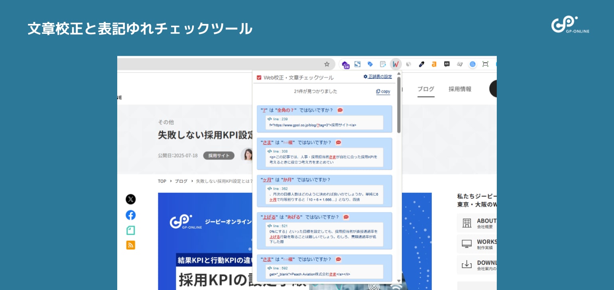Click the document-edit extension icon
The height and width of the screenshot is (290, 614).
click(x=383, y=64)
